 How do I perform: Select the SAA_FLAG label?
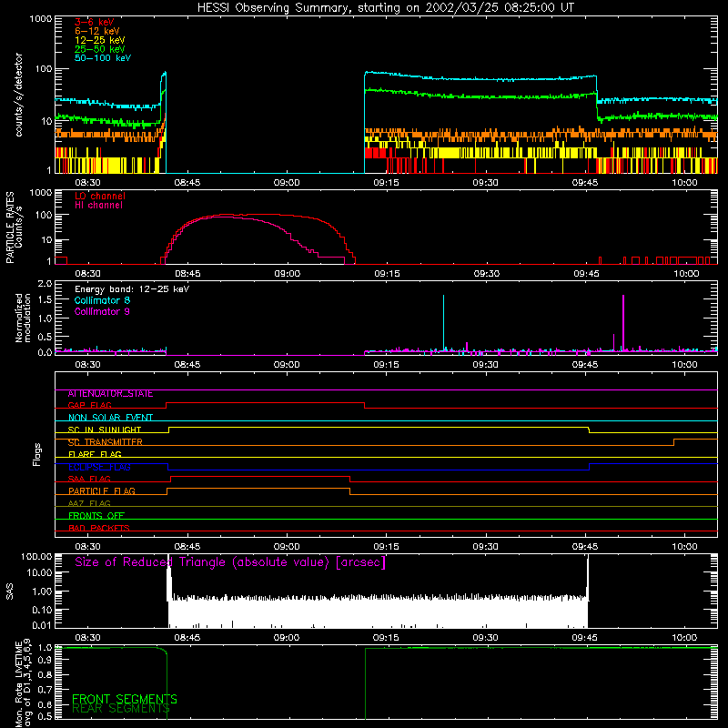tap(89, 479)
